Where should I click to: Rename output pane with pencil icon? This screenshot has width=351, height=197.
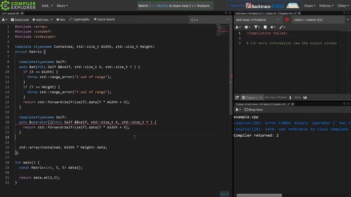click(288, 105)
